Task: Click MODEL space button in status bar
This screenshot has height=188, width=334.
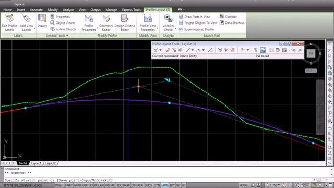Action: pos(244,185)
